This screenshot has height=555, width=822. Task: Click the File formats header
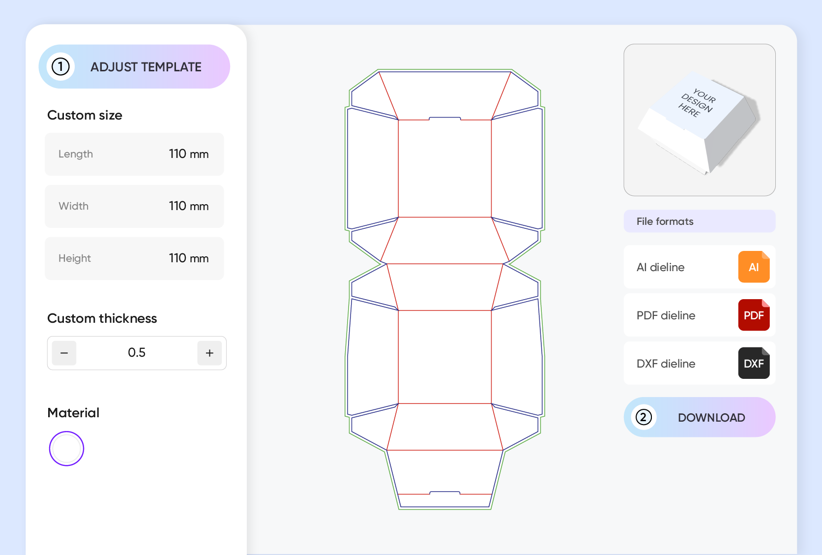(699, 221)
